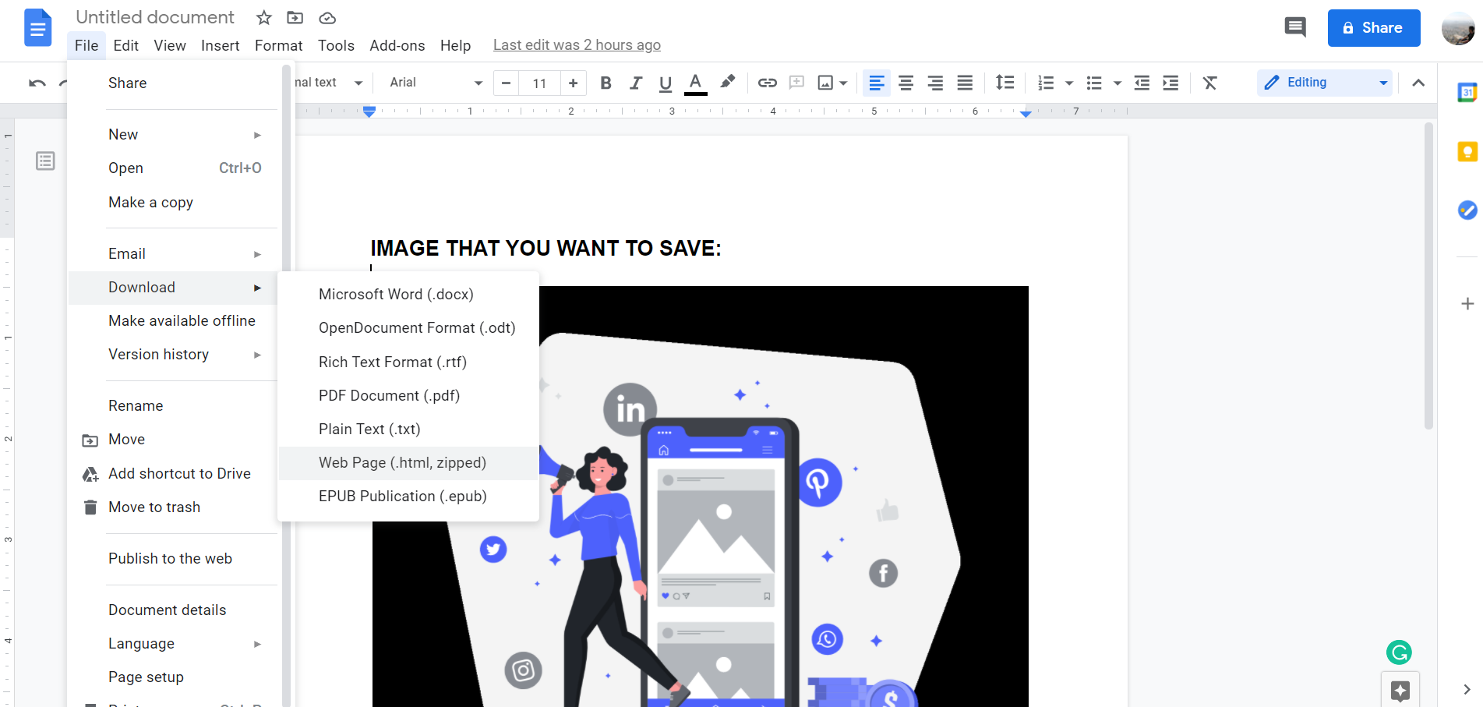
Task: Open the text color picker
Action: coord(696,83)
